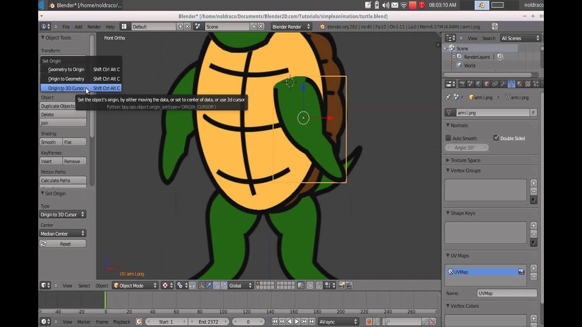Image resolution: width=582 pixels, height=327 pixels.
Task: Click the OpenGL render image camera icon
Action: pos(341,286)
